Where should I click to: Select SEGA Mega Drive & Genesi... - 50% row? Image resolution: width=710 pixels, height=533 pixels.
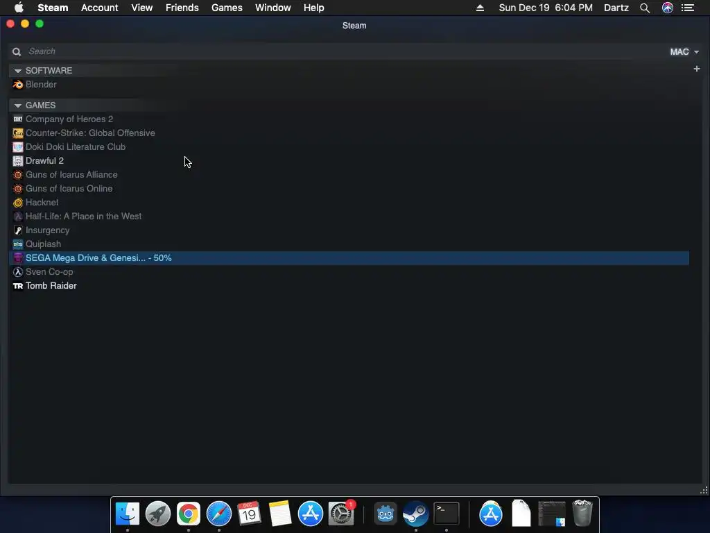349,258
